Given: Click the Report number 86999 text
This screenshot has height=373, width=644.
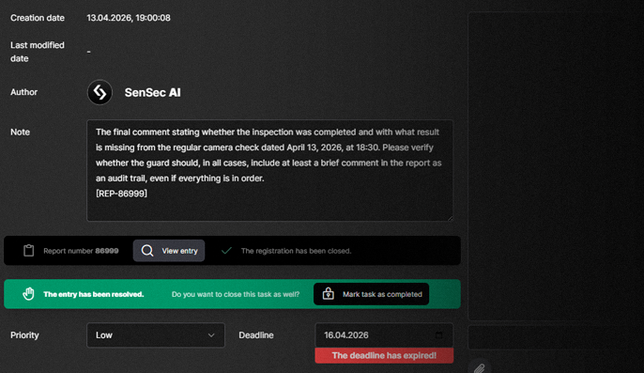Looking at the screenshot, I should pos(81,251).
